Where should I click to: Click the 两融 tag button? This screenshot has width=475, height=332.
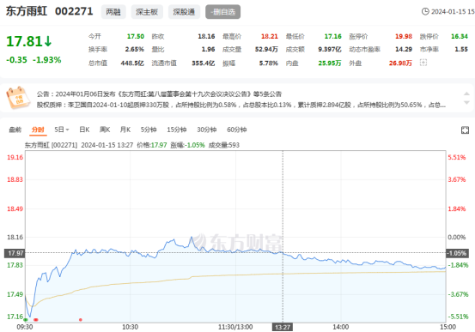[x=113, y=12]
